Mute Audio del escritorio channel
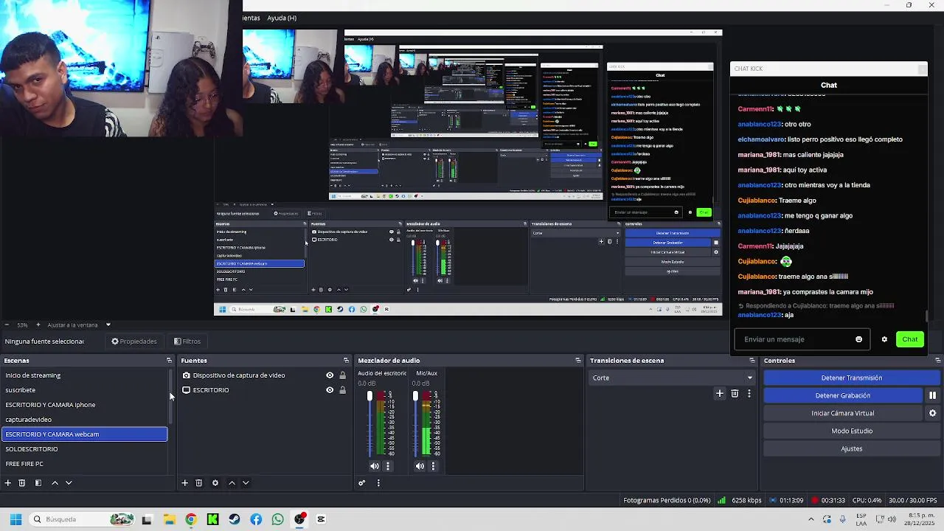Viewport: 944px width, 531px height. click(x=375, y=466)
